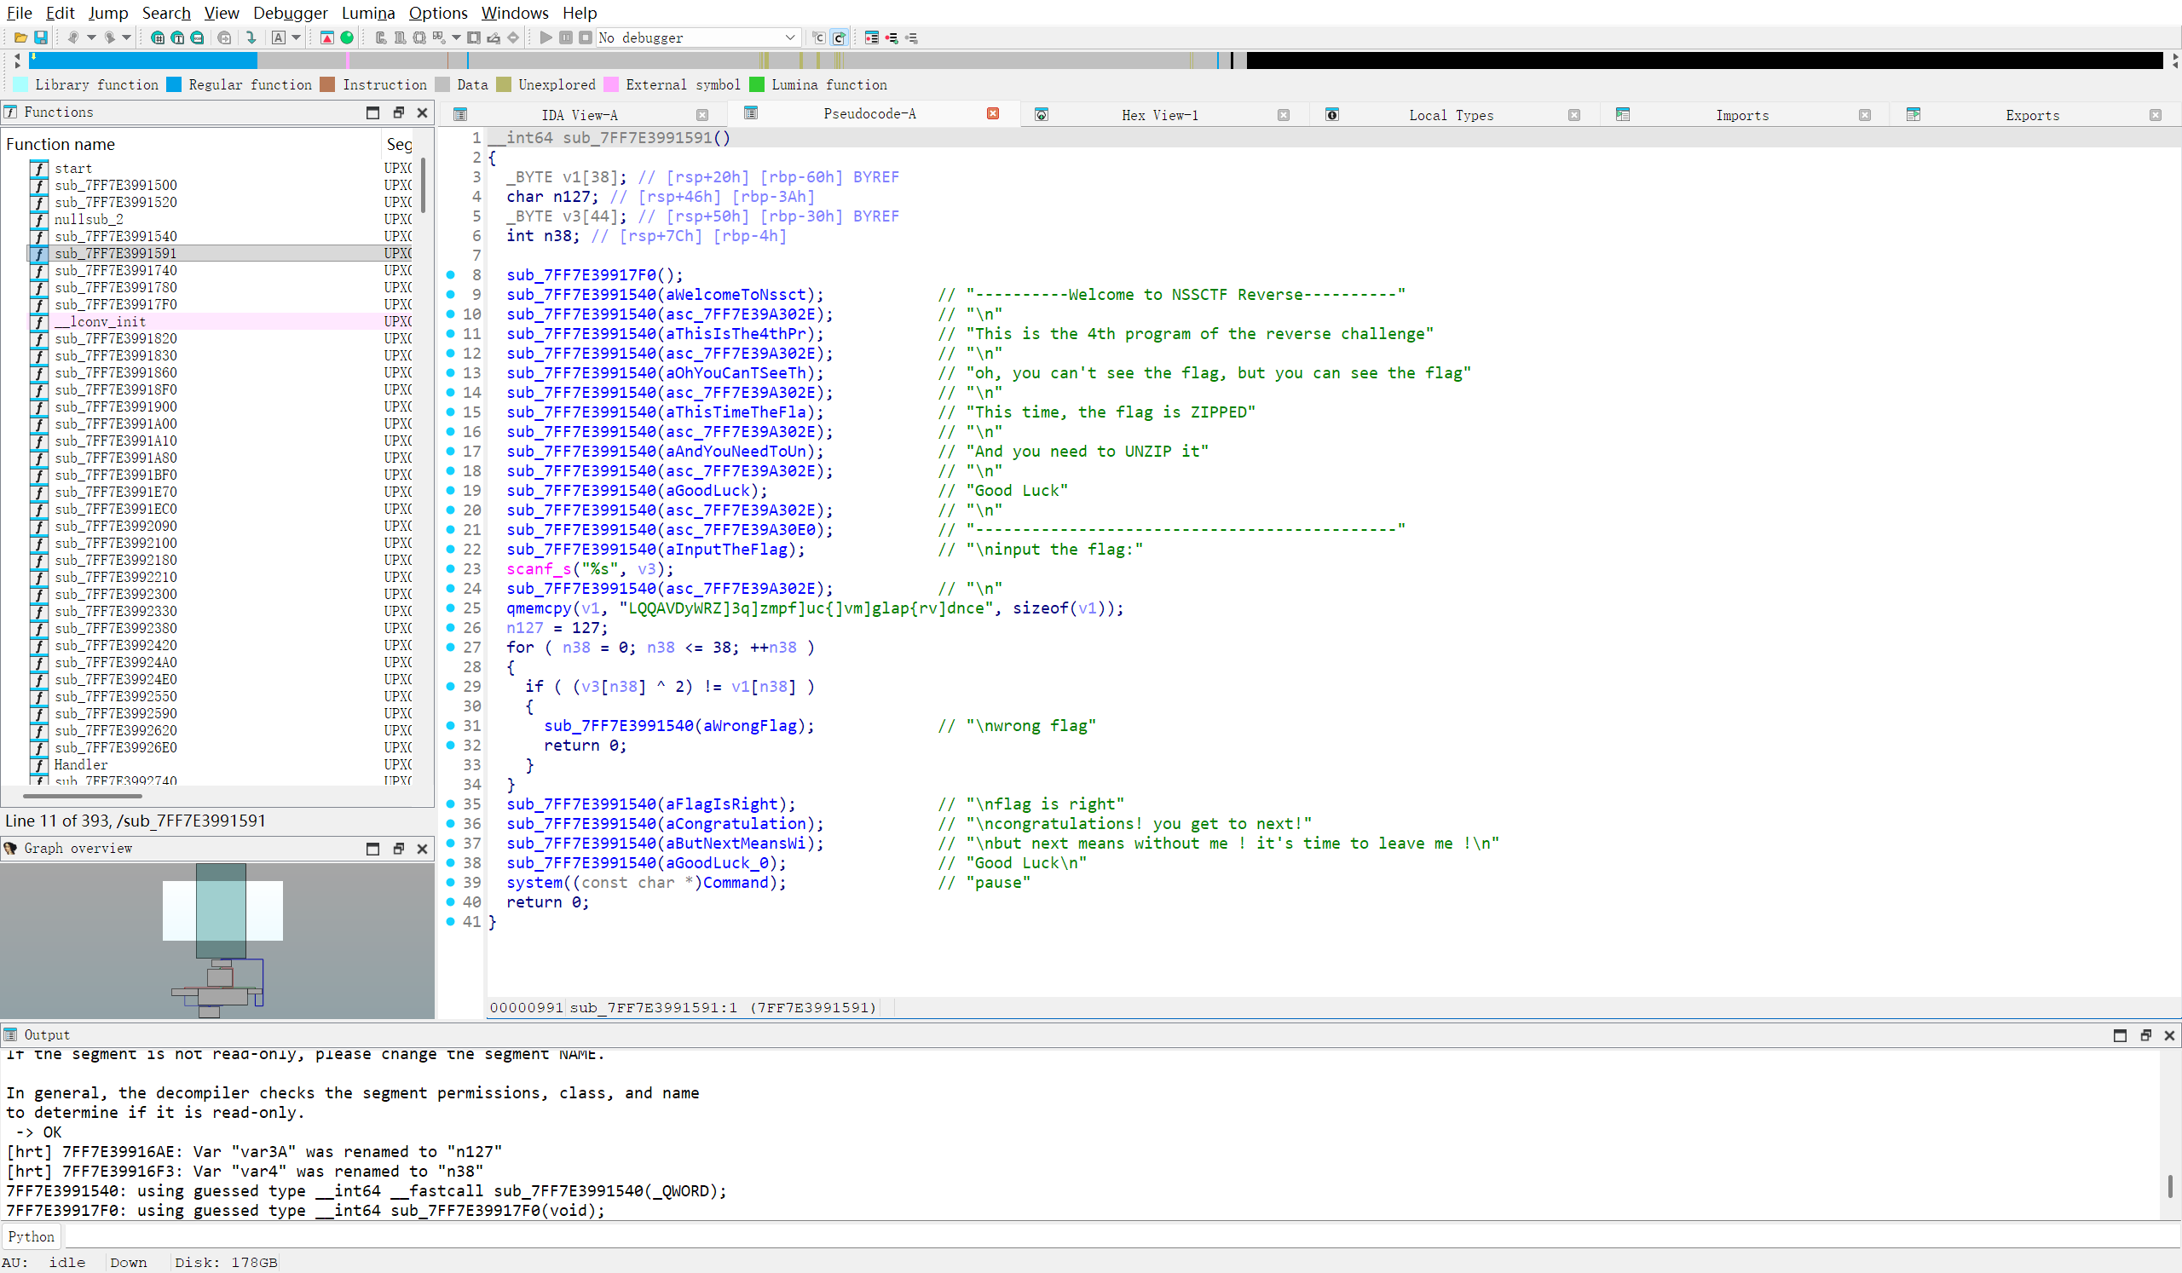The width and height of the screenshot is (2182, 1273).
Task: Click the text search 'T' toolbar icon
Action: coord(177,37)
